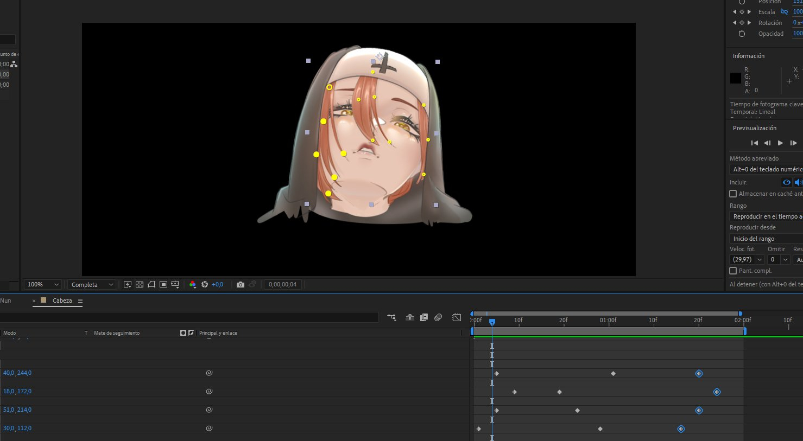Reset exposure with the aperture icon

click(x=205, y=284)
